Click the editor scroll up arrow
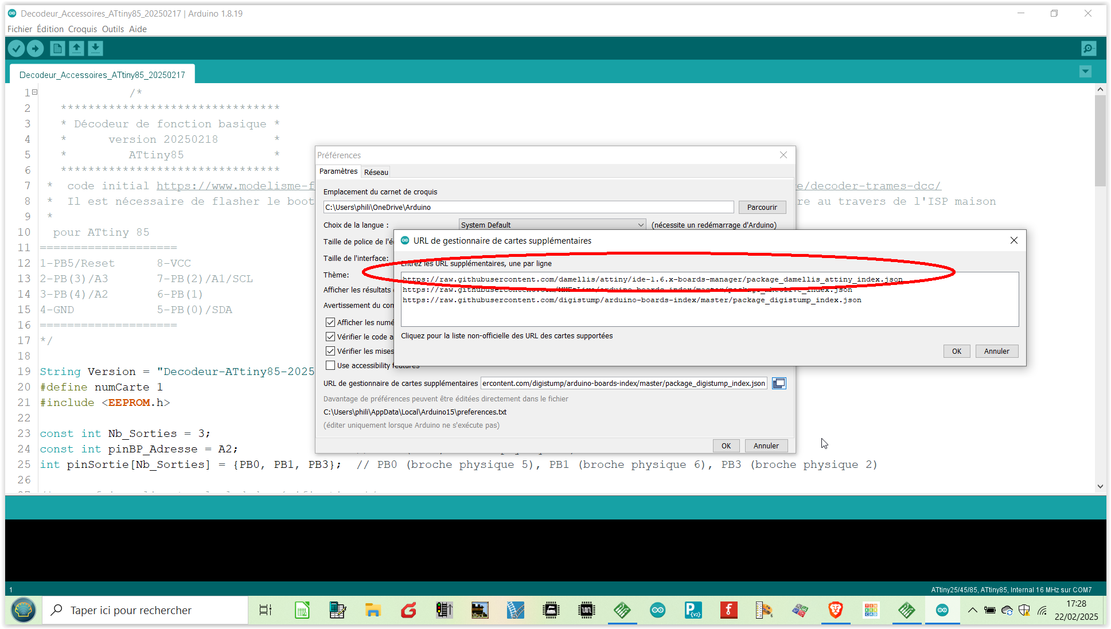1111x629 pixels. [x=1100, y=89]
